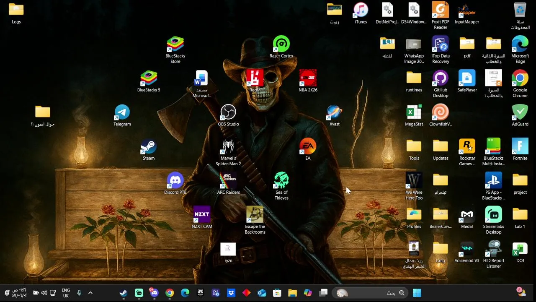This screenshot has height=302, width=536.
Task: Select the ryzn desktop file
Action: 228,252
